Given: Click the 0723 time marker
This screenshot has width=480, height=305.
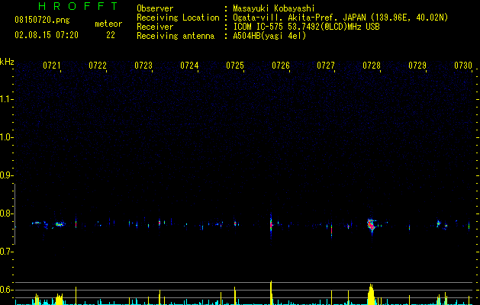Looking at the screenshot, I should (x=143, y=66).
